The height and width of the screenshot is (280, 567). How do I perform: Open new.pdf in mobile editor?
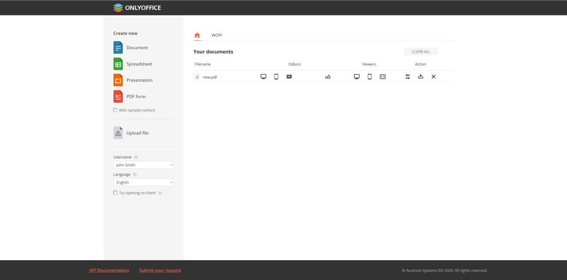click(x=276, y=77)
